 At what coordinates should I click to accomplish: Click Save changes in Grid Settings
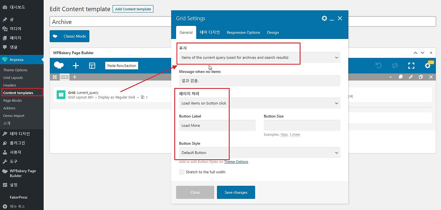coord(236,192)
